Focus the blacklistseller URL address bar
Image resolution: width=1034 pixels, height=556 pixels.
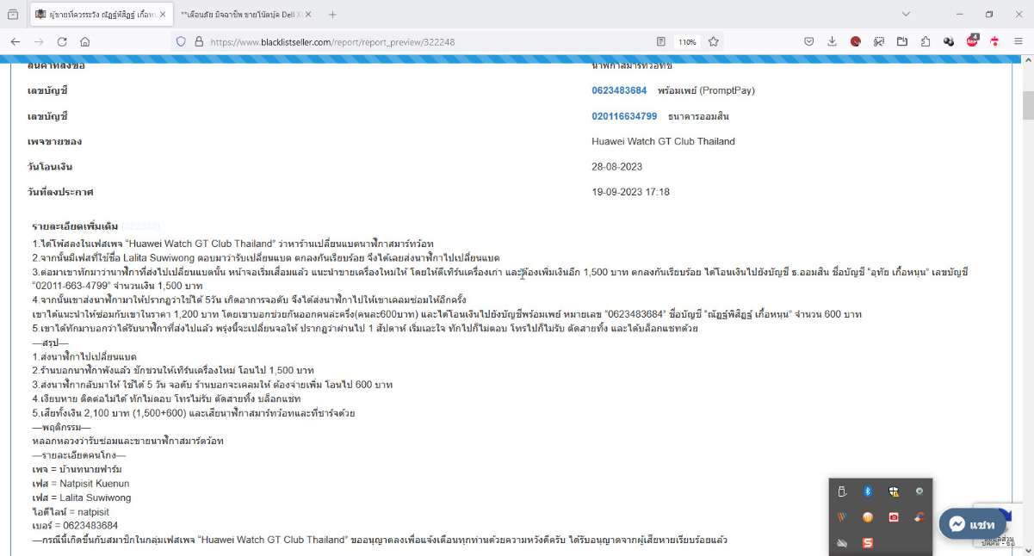(429, 41)
